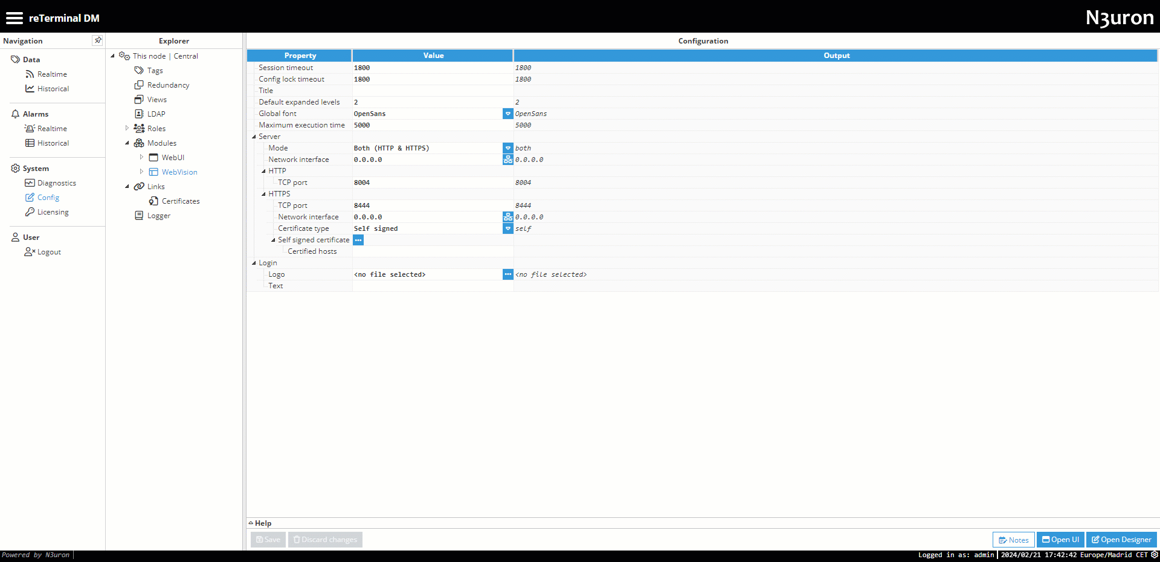Click the pin icon in Navigation panel
1160x562 pixels.
(x=97, y=40)
